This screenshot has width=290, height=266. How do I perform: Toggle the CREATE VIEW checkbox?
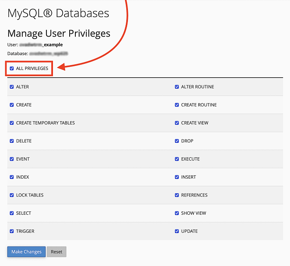pyautogui.click(x=177, y=123)
